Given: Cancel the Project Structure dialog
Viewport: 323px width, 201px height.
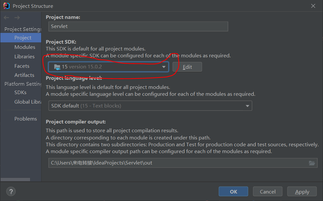Looking at the screenshot, I should (267, 191).
